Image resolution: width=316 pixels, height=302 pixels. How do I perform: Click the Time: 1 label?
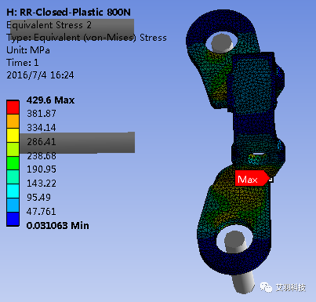coord(23,63)
